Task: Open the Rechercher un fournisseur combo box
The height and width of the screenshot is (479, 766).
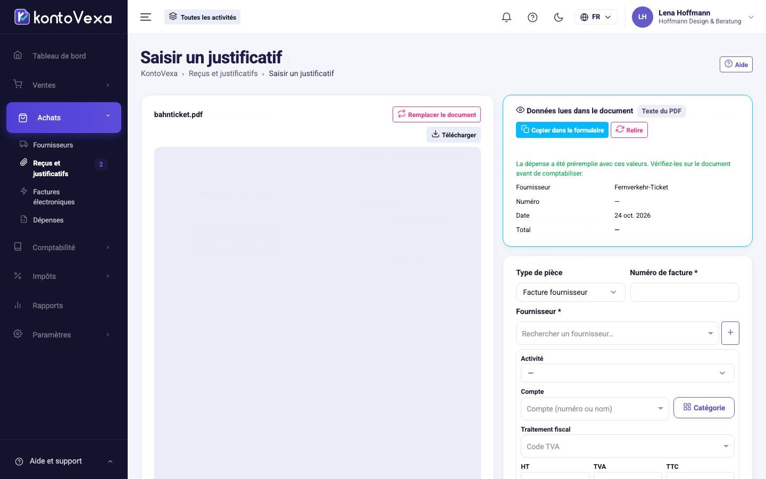Action: tap(618, 333)
